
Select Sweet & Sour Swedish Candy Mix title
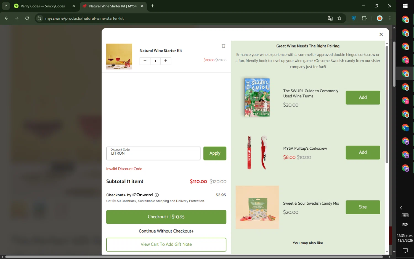click(x=311, y=203)
